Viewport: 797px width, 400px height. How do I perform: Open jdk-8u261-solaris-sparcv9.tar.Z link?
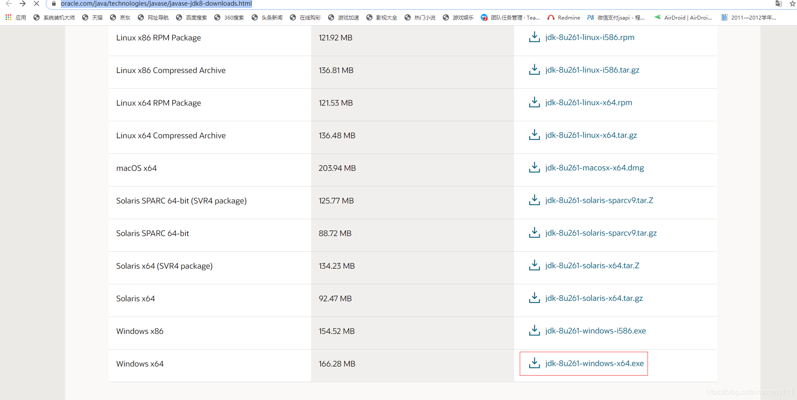pos(599,200)
